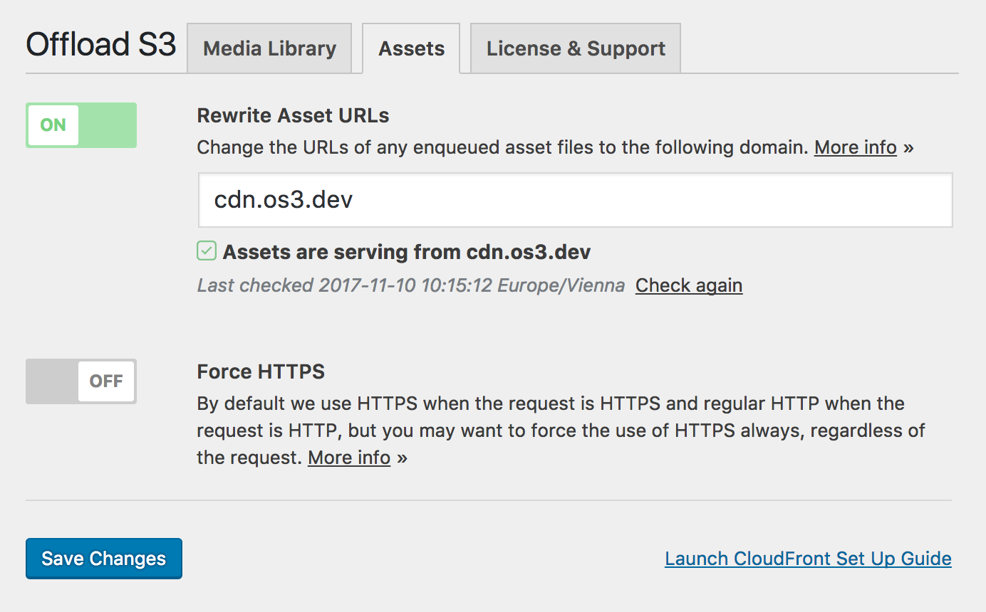Screen dimensions: 986x612
Task: Click the green checkmark status icon
Action: 207,251
